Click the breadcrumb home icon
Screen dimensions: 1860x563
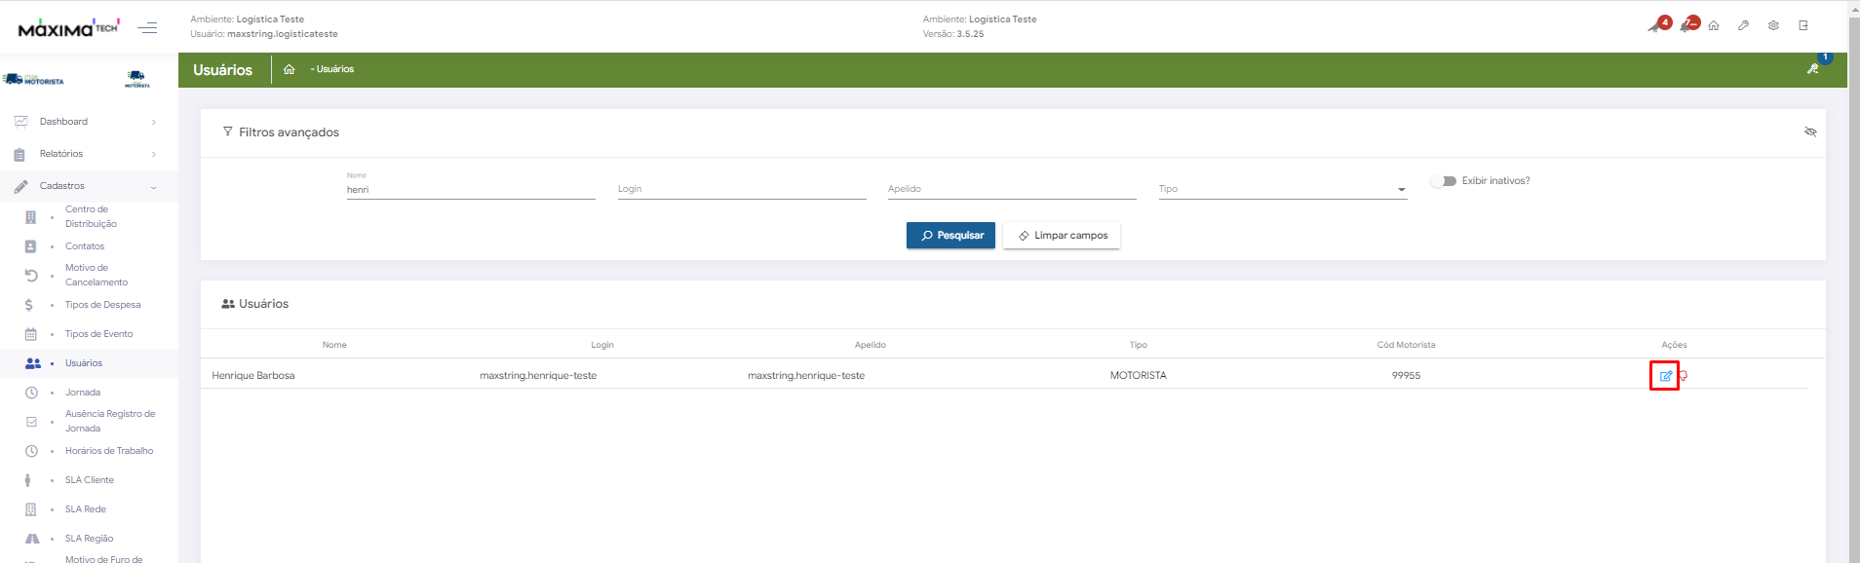[289, 69]
